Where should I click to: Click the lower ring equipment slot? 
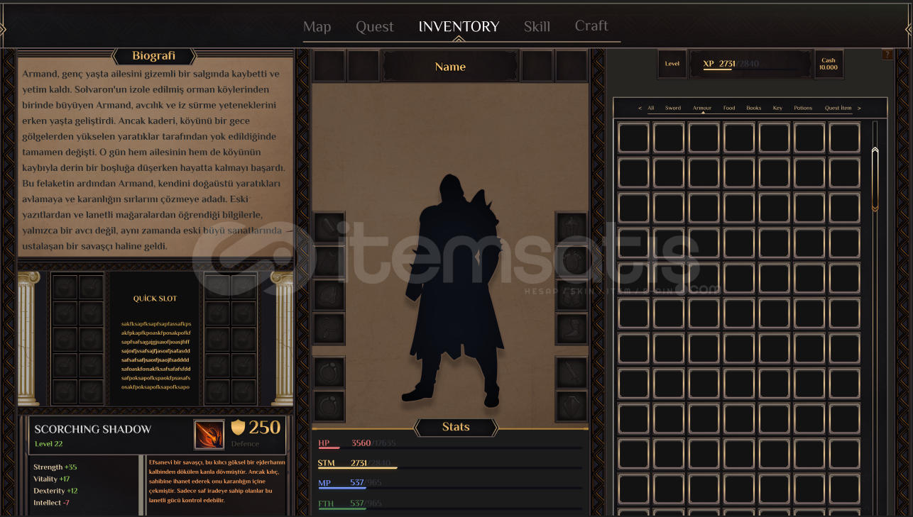329,406
